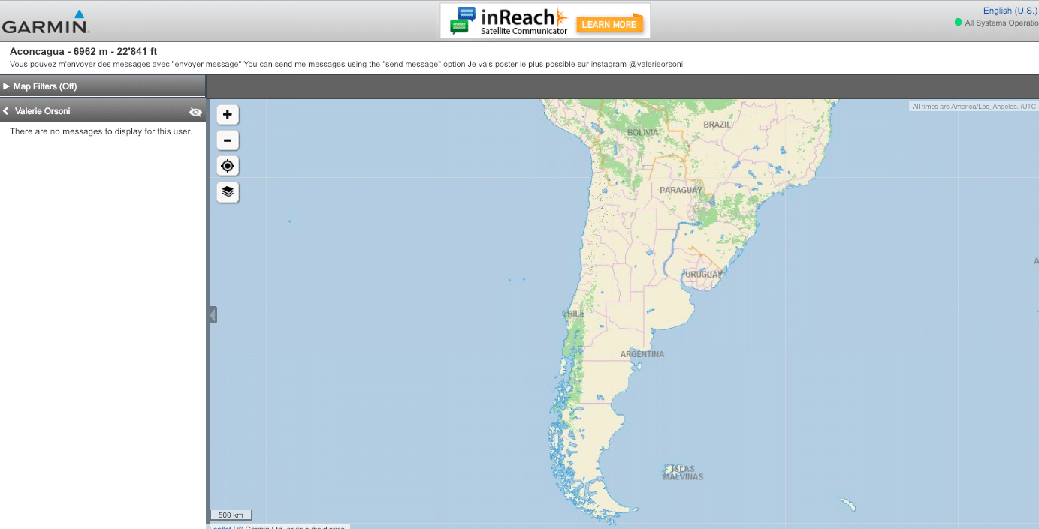
Task: Click the Aconcagua page title
Action: pyautogui.click(x=83, y=52)
